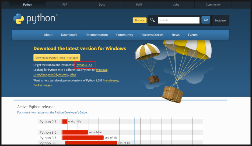The height and width of the screenshot is (146, 252).
Task: Open the Pre-releases link
Action: tap(110, 81)
